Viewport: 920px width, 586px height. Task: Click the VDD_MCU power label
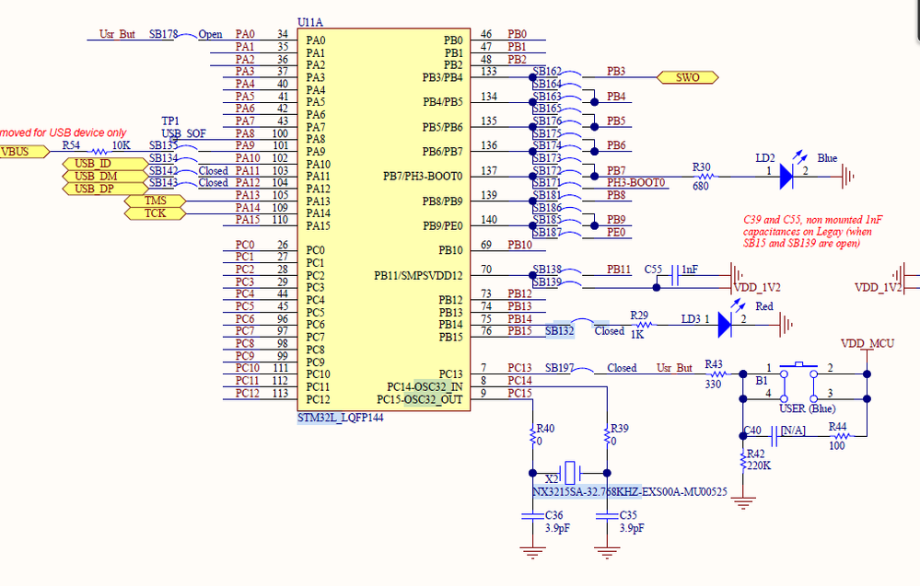coord(868,343)
